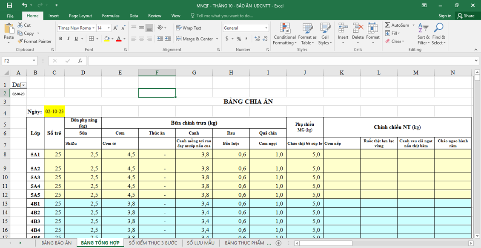This screenshot has width=481, height=248.
Task: Click the Increase Font Size icon
Action: coord(115,28)
